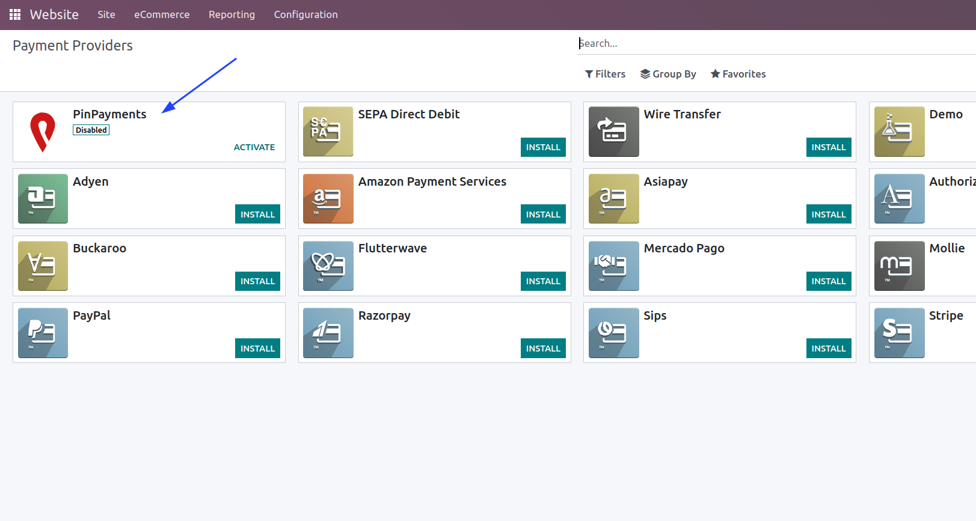
Task: Click the Demo provider flask icon
Action: tap(899, 132)
